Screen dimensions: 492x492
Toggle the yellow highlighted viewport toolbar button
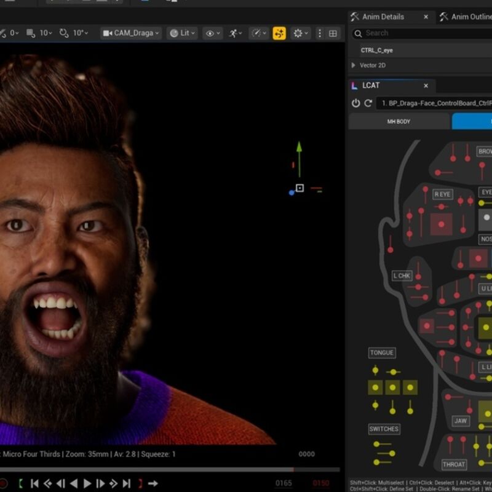pyautogui.click(x=279, y=33)
